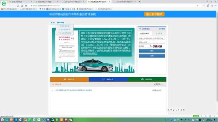Open the blue middle section tab

coord(108,79)
